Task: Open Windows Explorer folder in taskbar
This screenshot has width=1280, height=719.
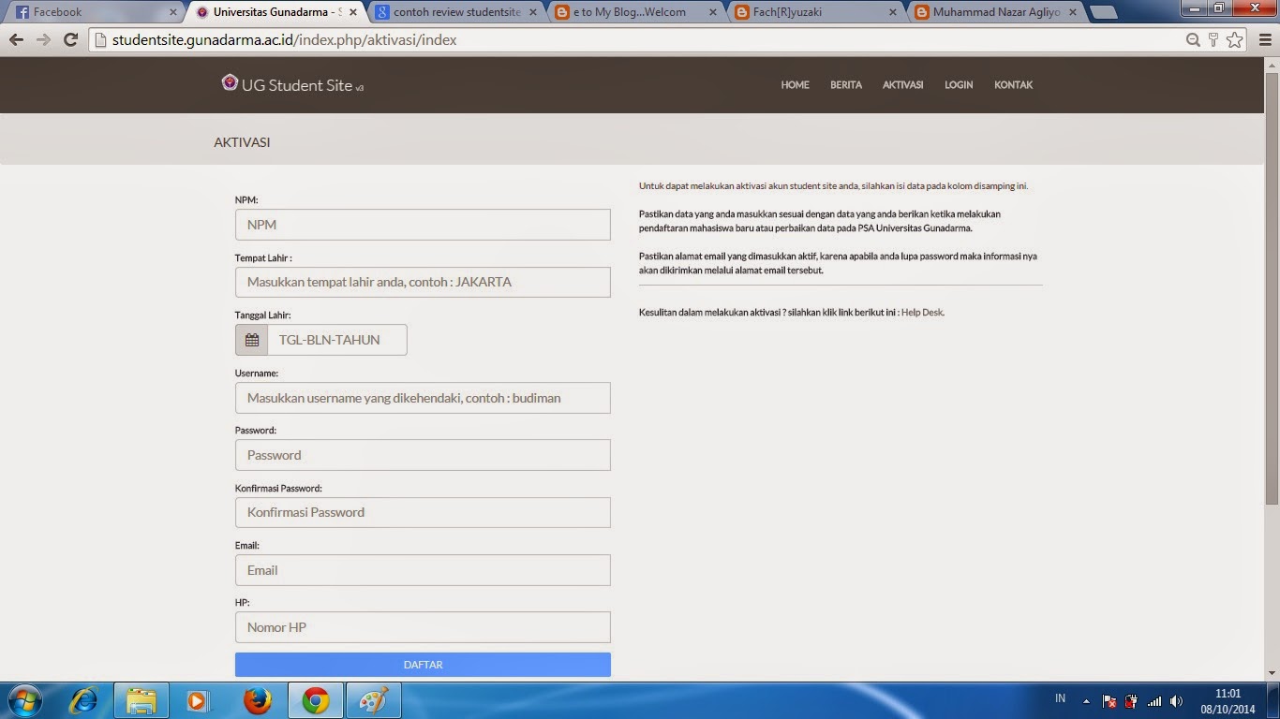Action: (141, 700)
